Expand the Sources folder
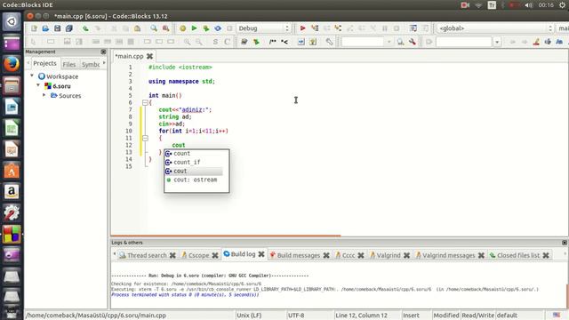Viewport: 569px width, 320px height. [44, 95]
